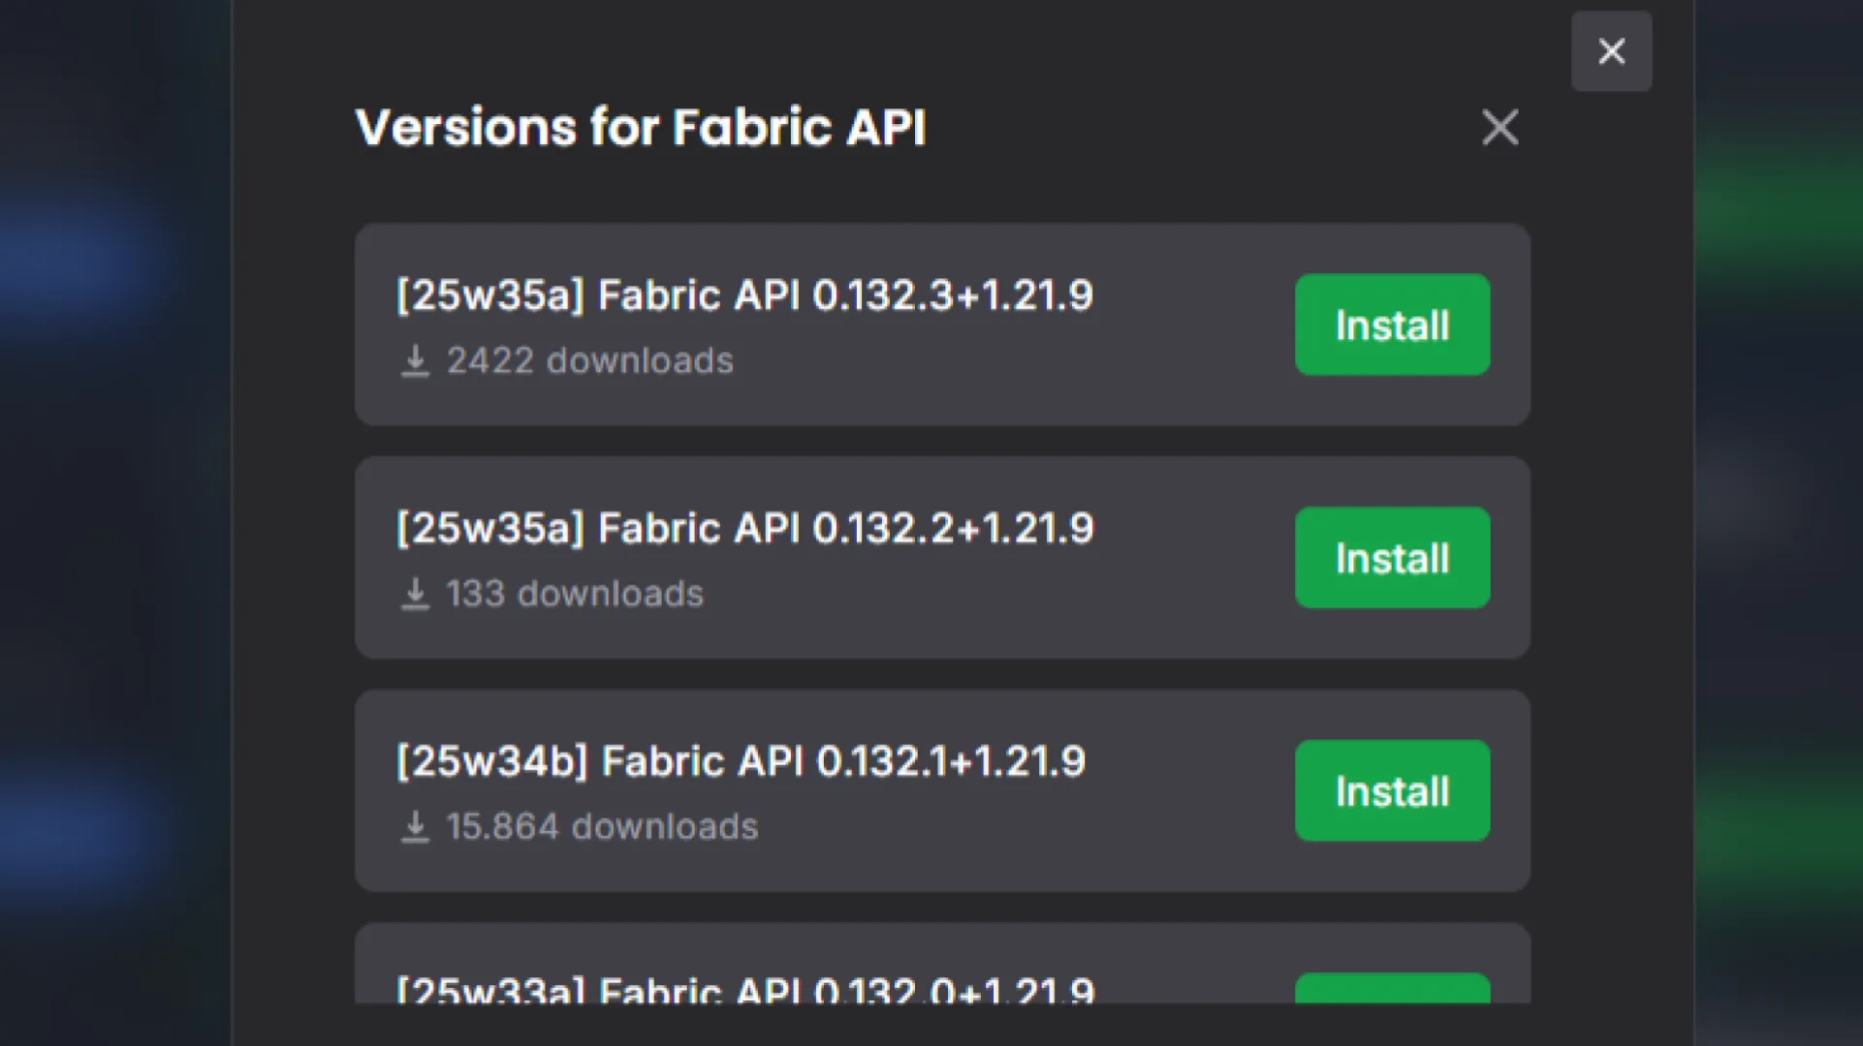Screen dimensions: 1863x1046
Task: Click the "2422 downloads" count text
Action: pyautogui.click(x=589, y=360)
